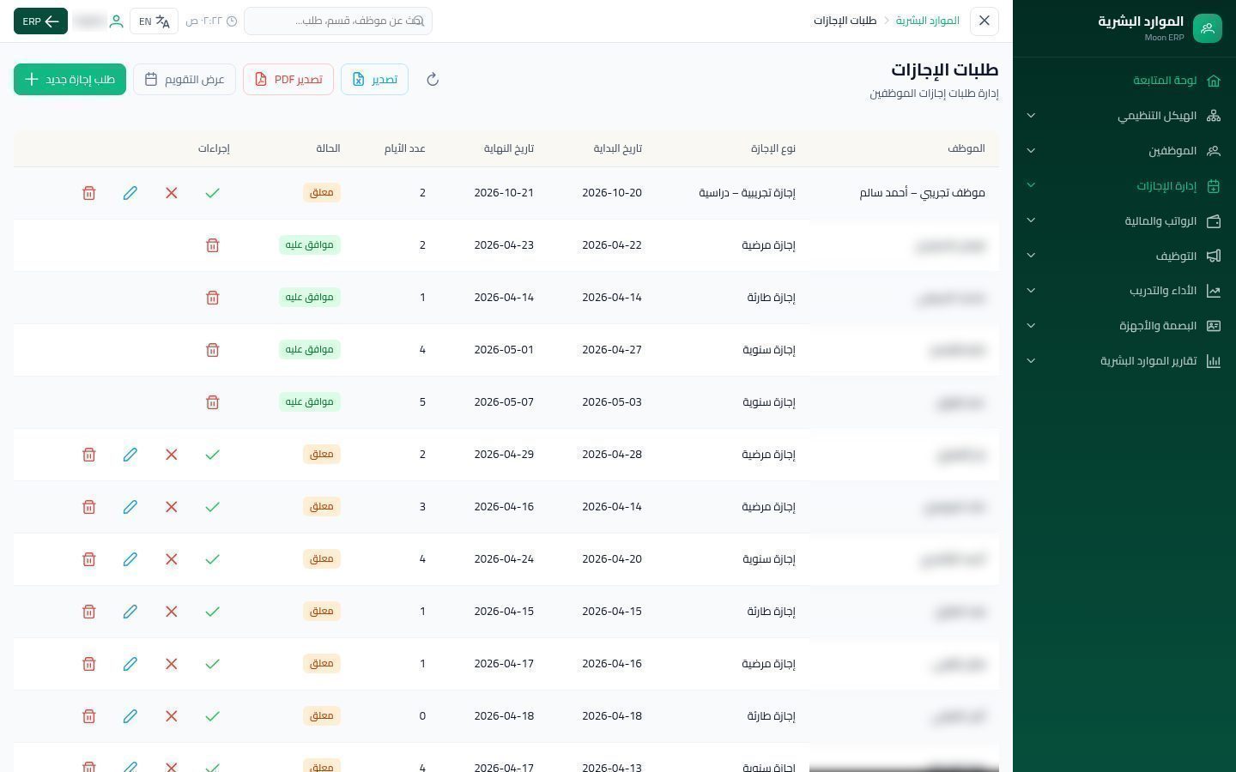Open تقارير الموارد البشرية menu
The width and height of the screenshot is (1236, 772).
click(x=1124, y=362)
